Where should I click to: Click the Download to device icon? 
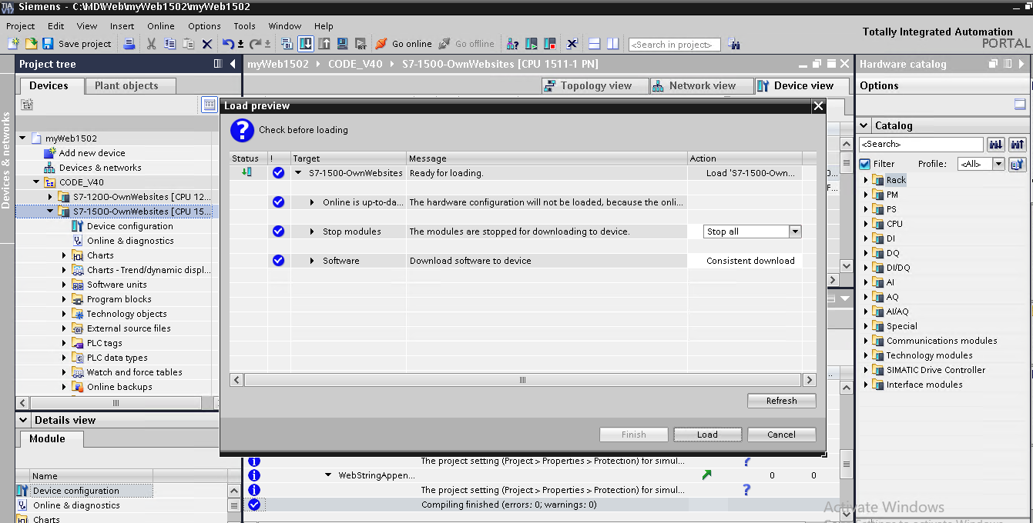coord(305,44)
